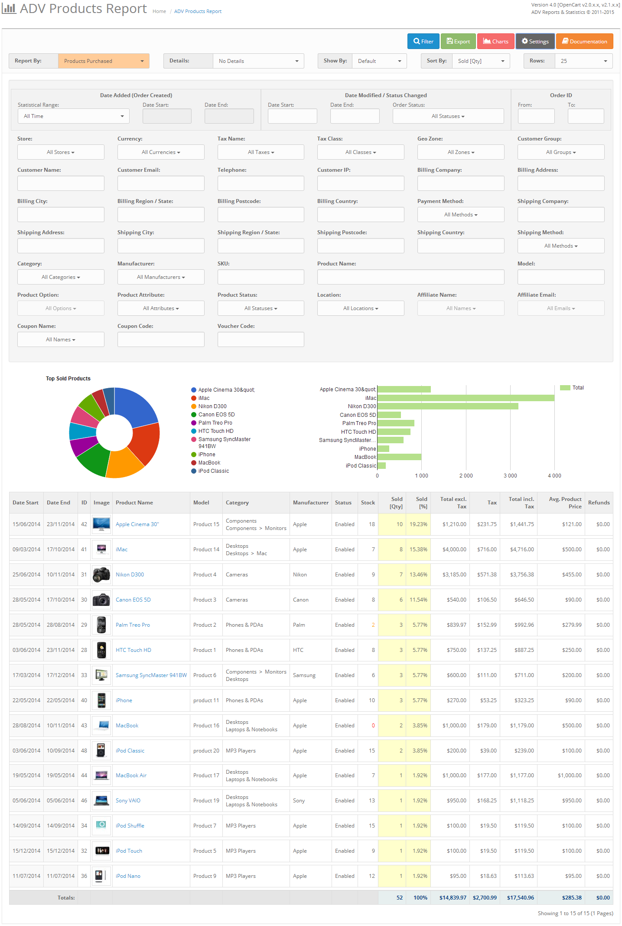Open Samsung SyncMaster 941BW thumbnail

point(101,675)
